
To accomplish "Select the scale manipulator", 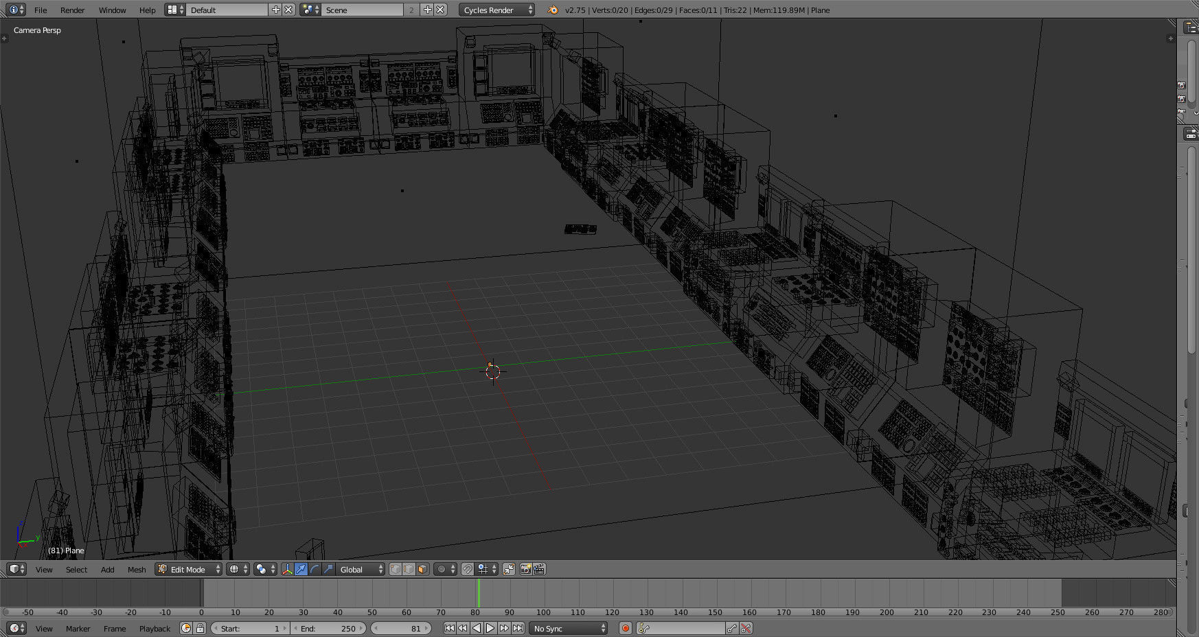I will click(x=328, y=569).
